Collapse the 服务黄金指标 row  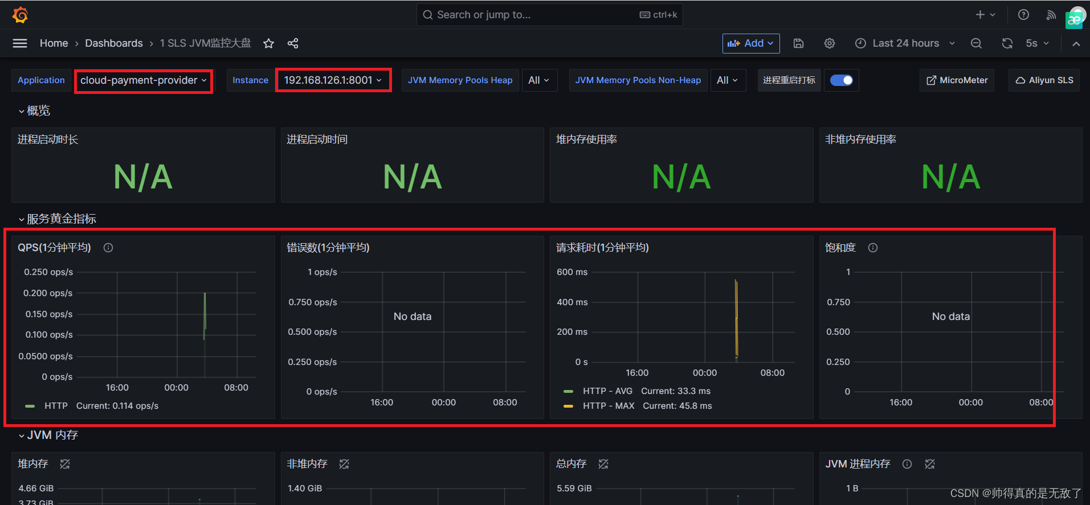pos(57,219)
